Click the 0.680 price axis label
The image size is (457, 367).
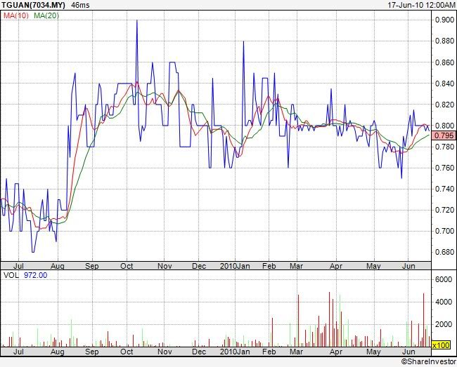(x=444, y=252)
